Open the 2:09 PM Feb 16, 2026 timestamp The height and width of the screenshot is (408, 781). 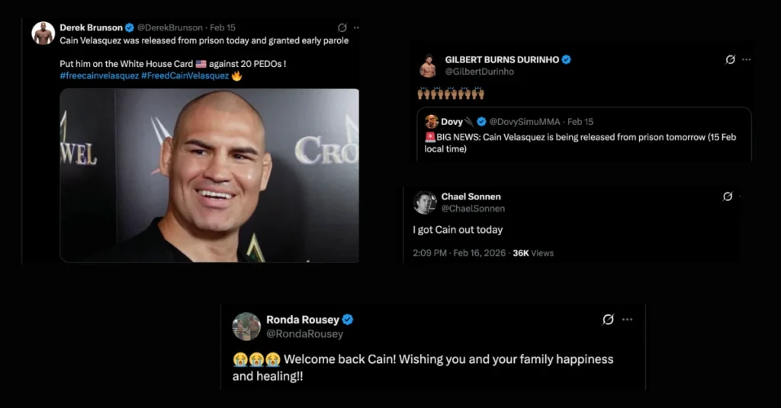click(x=458, y=253)
